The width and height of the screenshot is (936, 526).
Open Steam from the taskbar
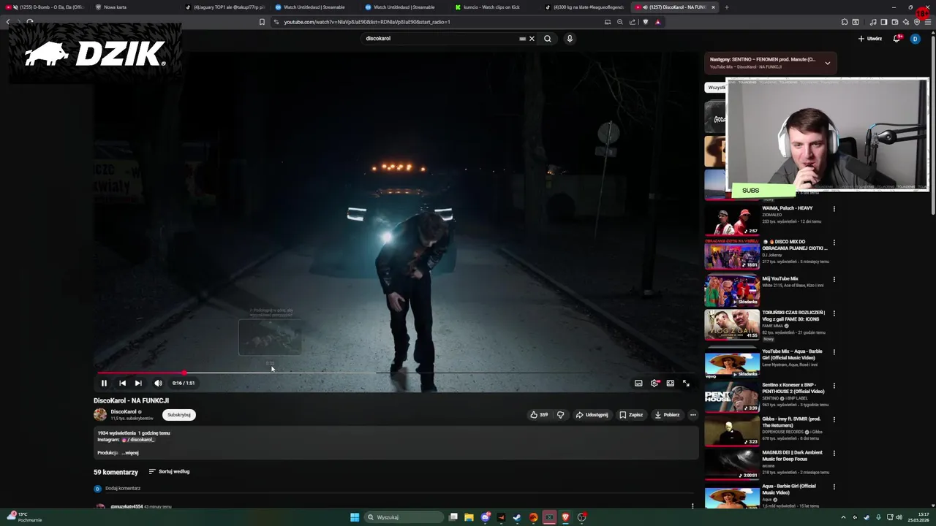(x=517, y=517)
